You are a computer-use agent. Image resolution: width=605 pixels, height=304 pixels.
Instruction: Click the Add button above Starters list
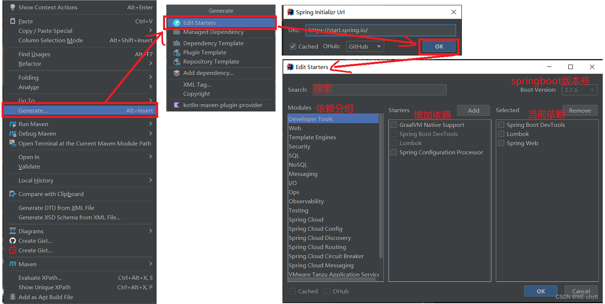coord(473,110)
